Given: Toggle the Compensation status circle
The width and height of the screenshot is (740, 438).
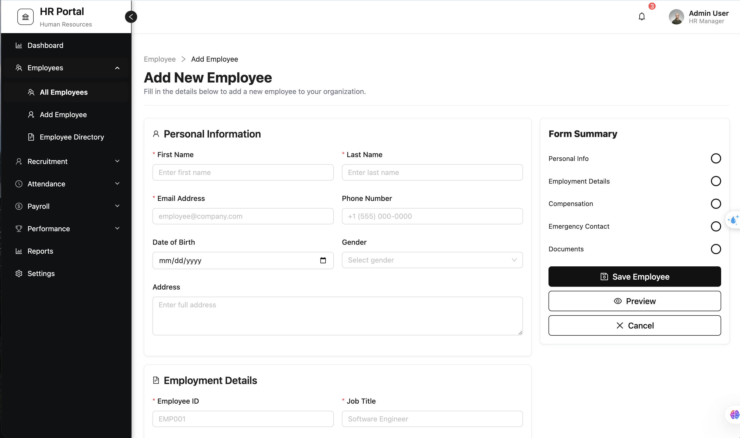Looking at the screenshot, I should coord(716,204).
